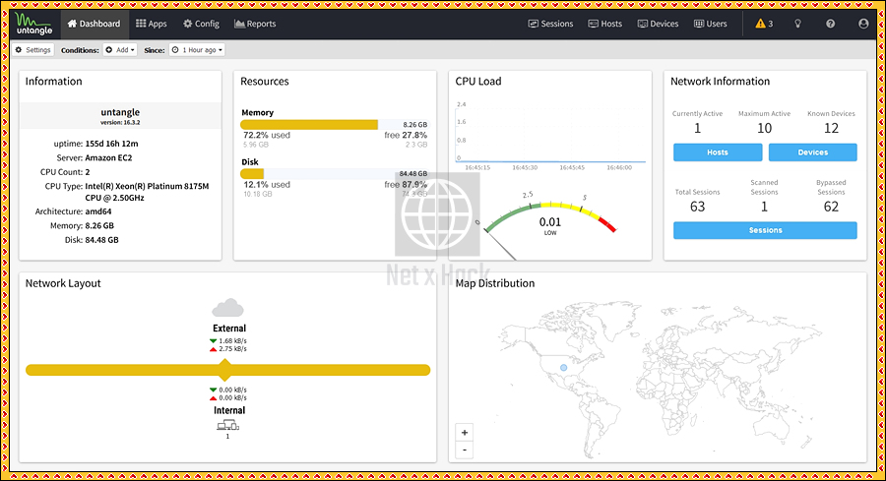Click Bypassed Sessions count 62
The image size is (886, 481).
pyautogui.click(x=831, y=207)
